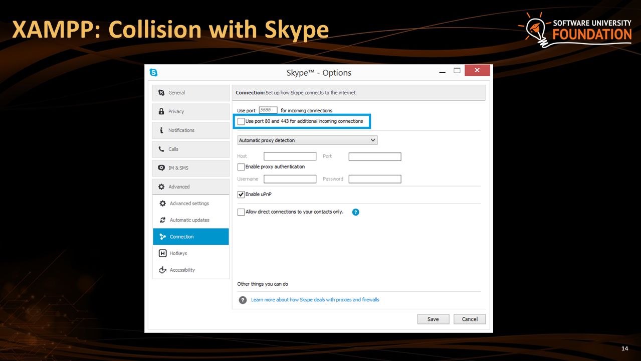Switch to Notifications settings tab
Screen dimensions: 641x361
[x=191, y=130]
